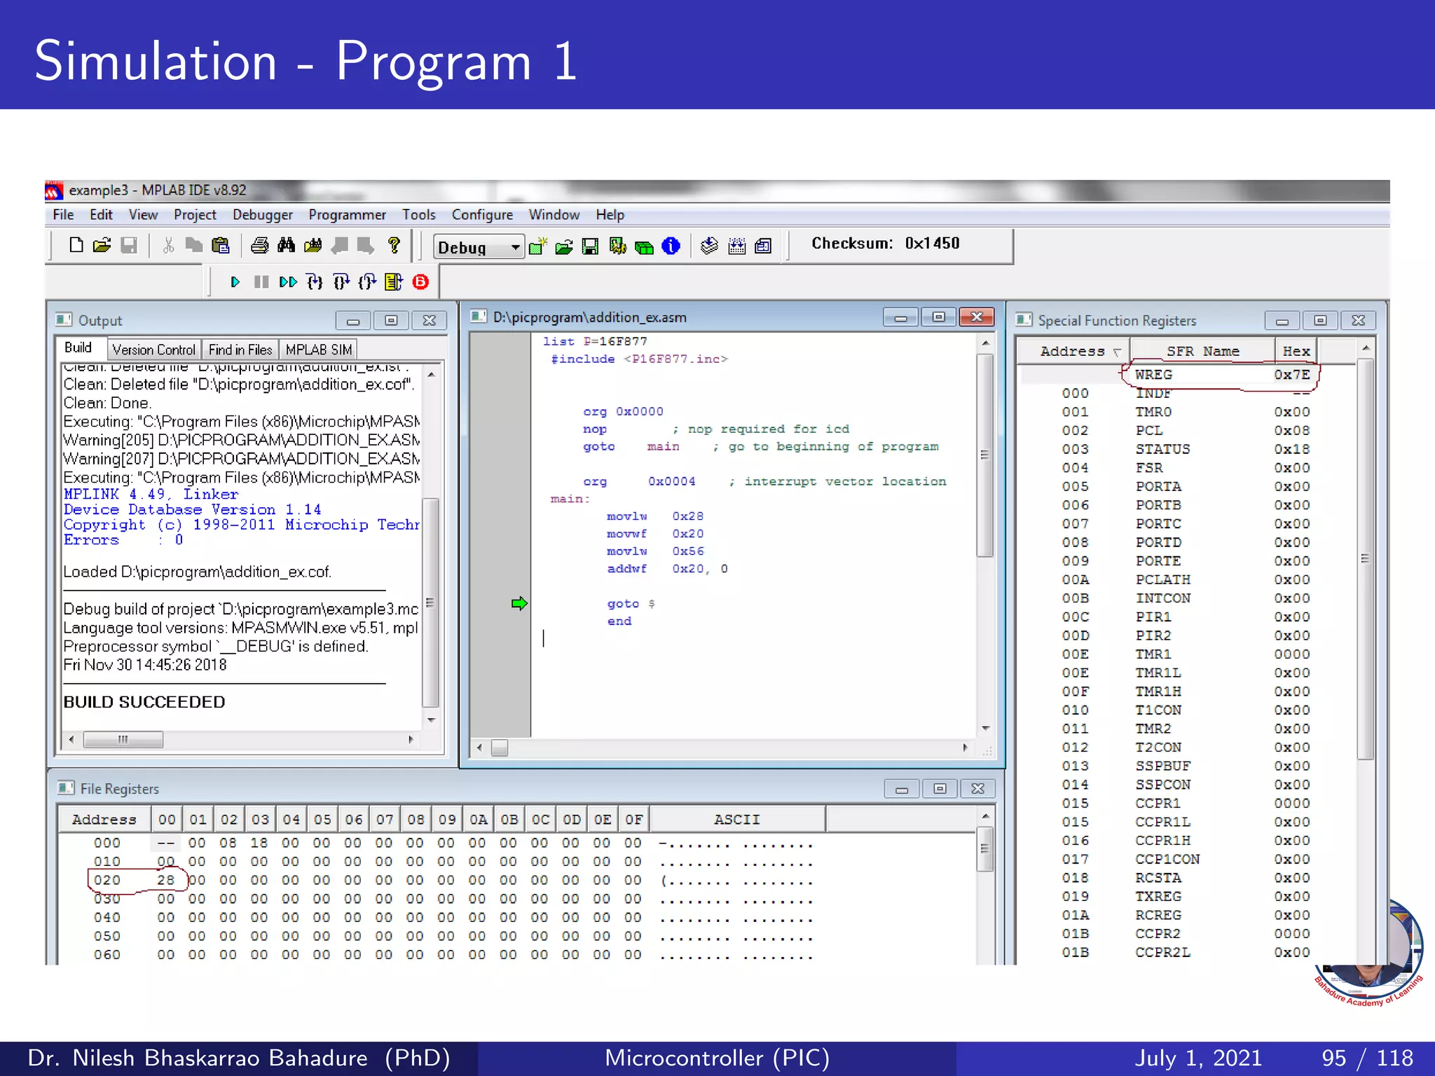Click the Animate double-arrow icon
The height and width of the screenshot is (1076, 1435).
tap(288, 282)
